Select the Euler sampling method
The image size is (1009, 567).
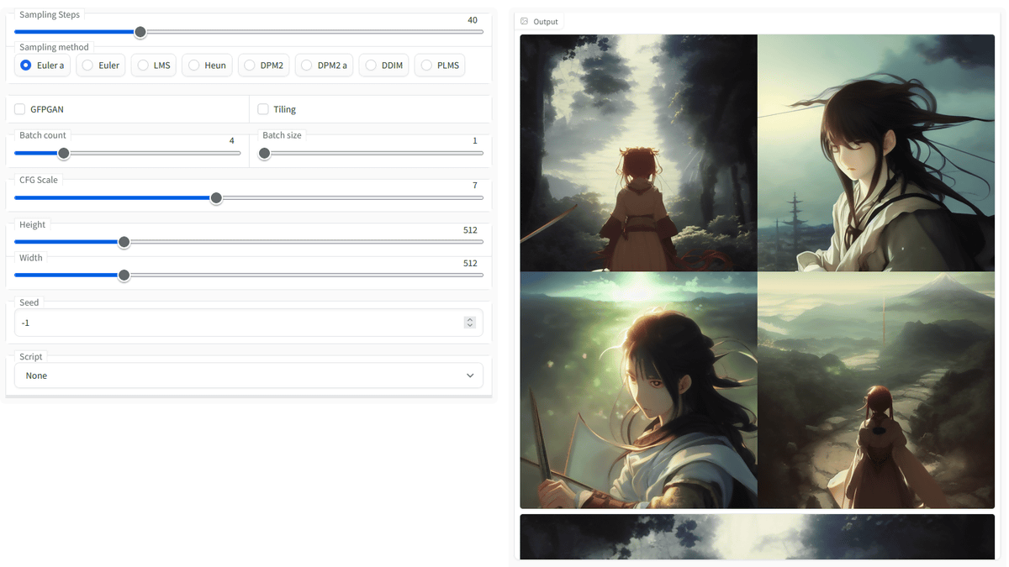(x=100, y=66)
